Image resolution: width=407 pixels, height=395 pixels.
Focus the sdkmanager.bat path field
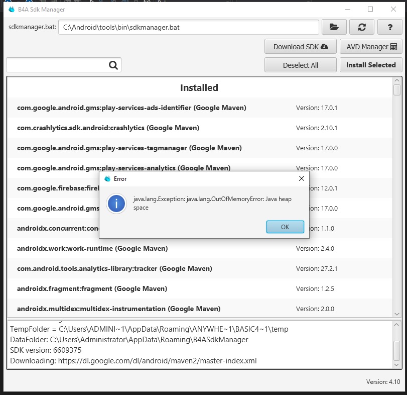[x=189, y=27]
